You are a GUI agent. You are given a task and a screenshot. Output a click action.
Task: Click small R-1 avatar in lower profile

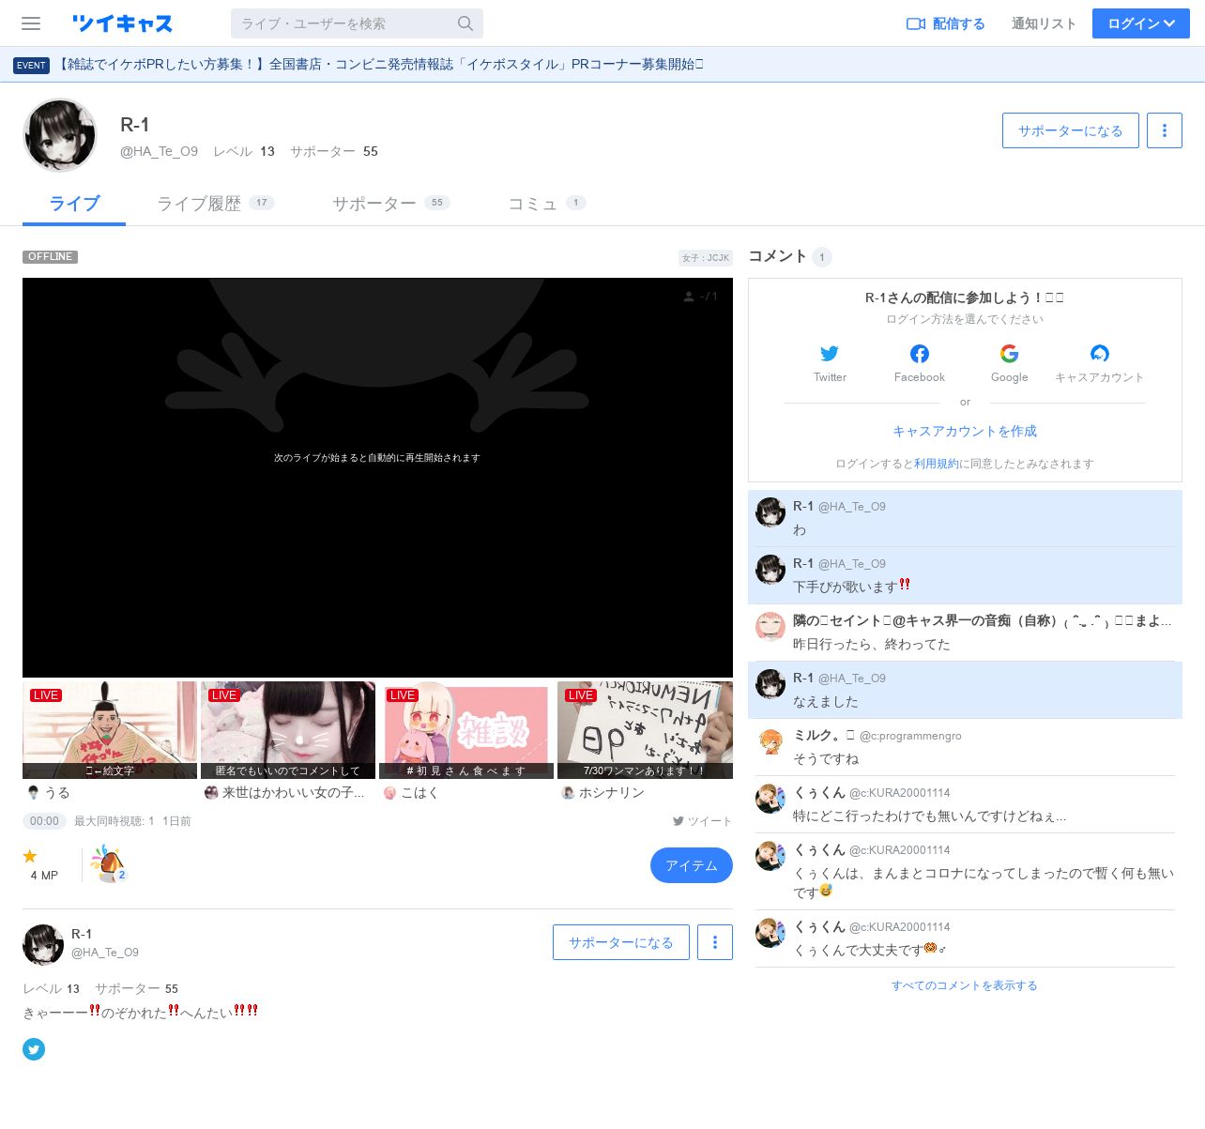tap(43, 944)
